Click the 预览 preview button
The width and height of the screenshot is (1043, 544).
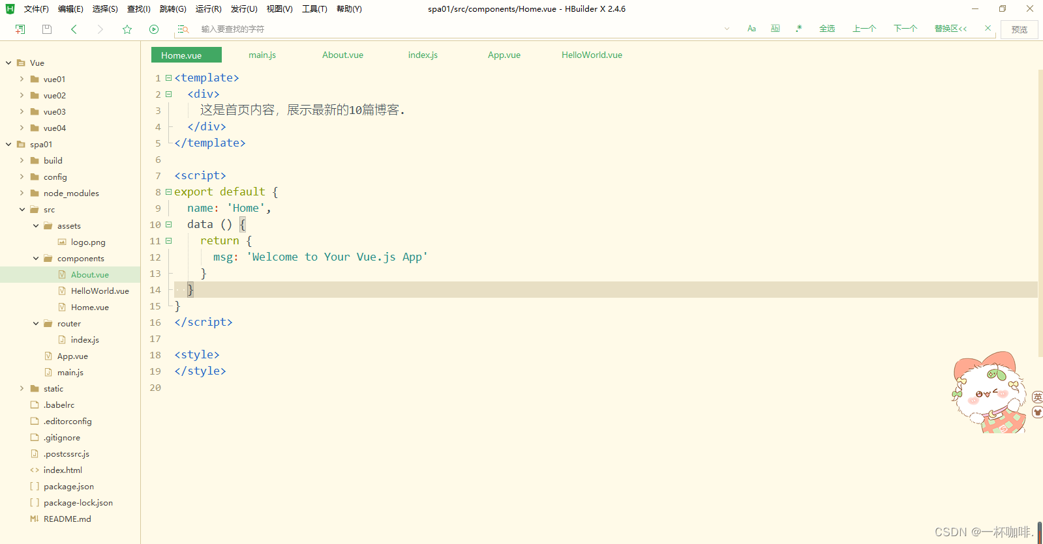(1020, 29)
